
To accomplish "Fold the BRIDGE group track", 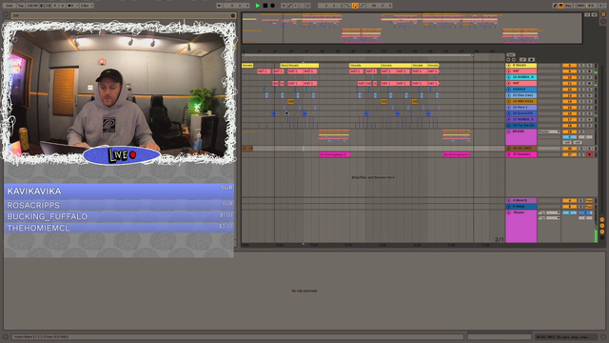I will 509,131.
